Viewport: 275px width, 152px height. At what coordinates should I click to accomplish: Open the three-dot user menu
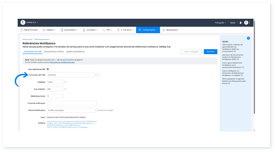coord(250,22)
